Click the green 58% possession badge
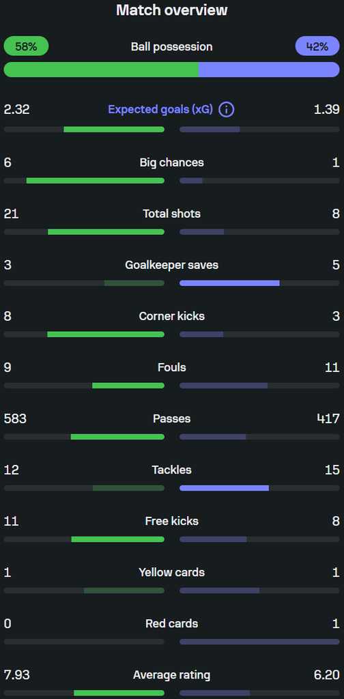The image size is (344, 699). coord(27,46)
